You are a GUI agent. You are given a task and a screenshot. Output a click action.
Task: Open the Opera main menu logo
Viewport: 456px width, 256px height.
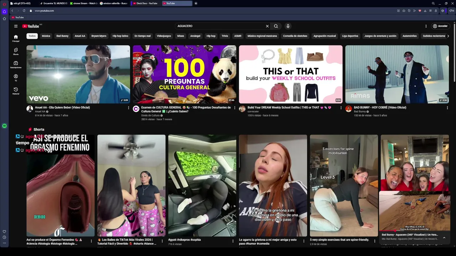[4, 4]
